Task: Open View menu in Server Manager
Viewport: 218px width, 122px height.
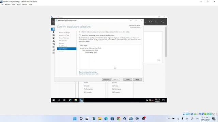Action: tap(157, 22)
